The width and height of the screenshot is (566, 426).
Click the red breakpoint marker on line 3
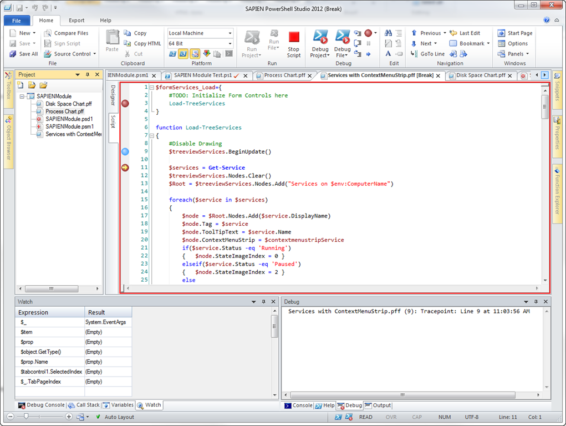point(125,104)
